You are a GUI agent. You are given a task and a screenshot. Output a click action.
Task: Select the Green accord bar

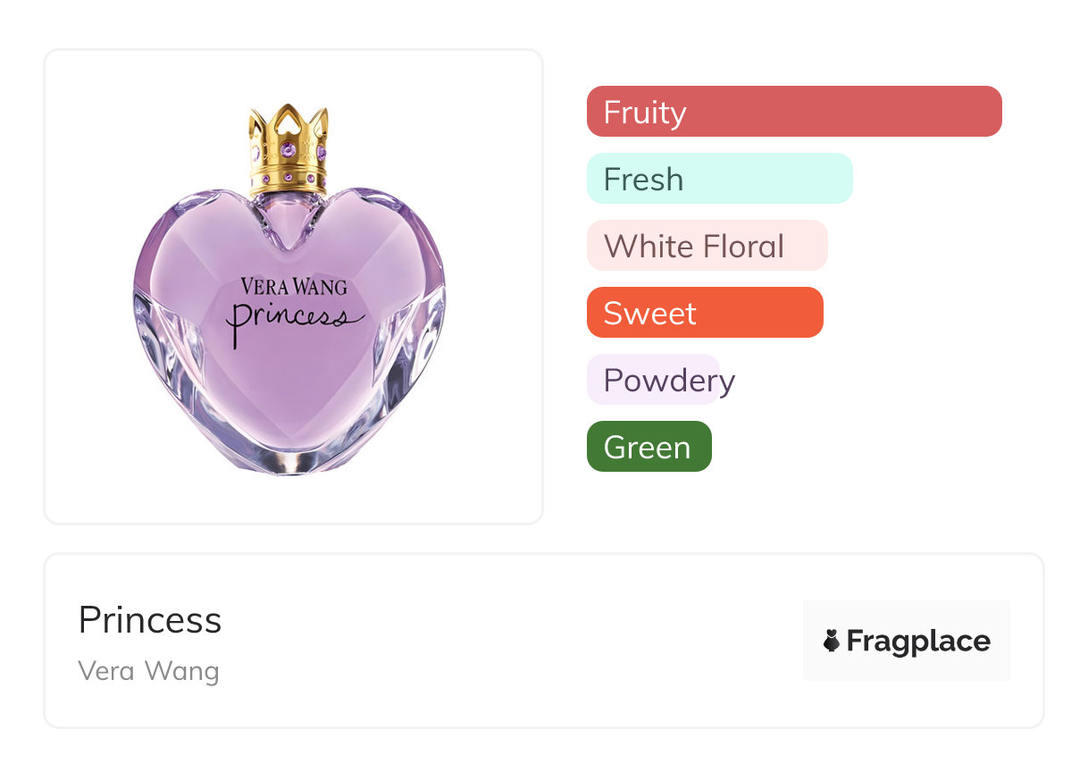point(649,447)
